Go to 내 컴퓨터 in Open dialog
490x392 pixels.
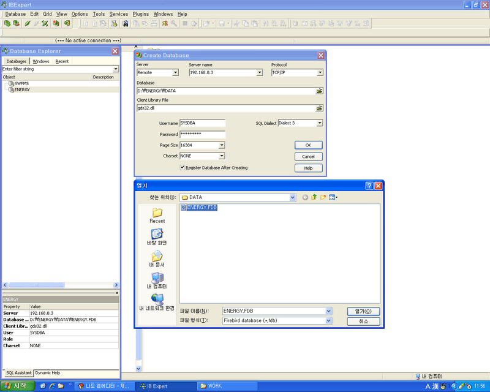click(x=157, y=281)
